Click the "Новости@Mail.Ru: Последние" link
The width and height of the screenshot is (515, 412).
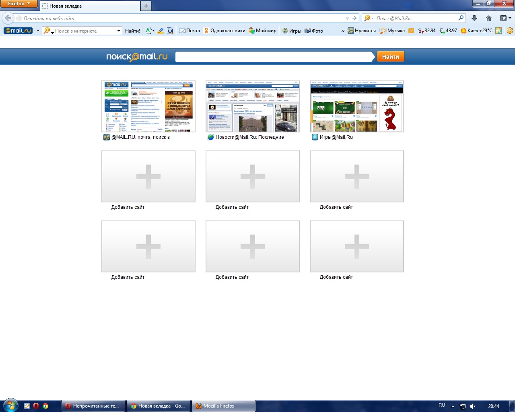[249, 137]
